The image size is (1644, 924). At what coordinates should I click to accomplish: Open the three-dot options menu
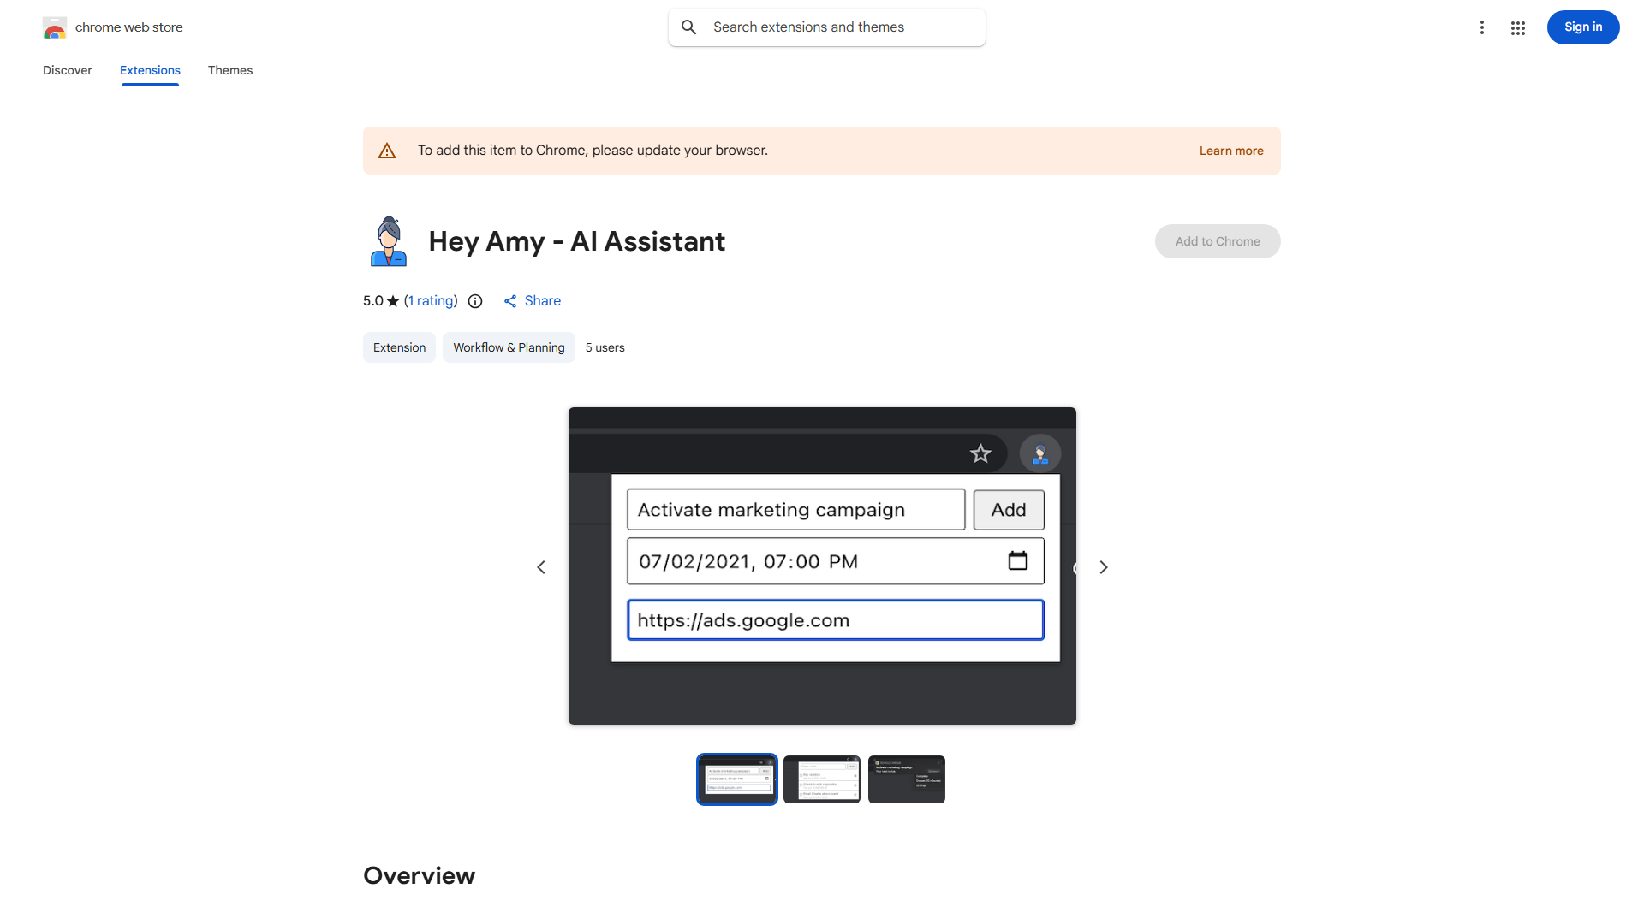tap(1482, 27)
